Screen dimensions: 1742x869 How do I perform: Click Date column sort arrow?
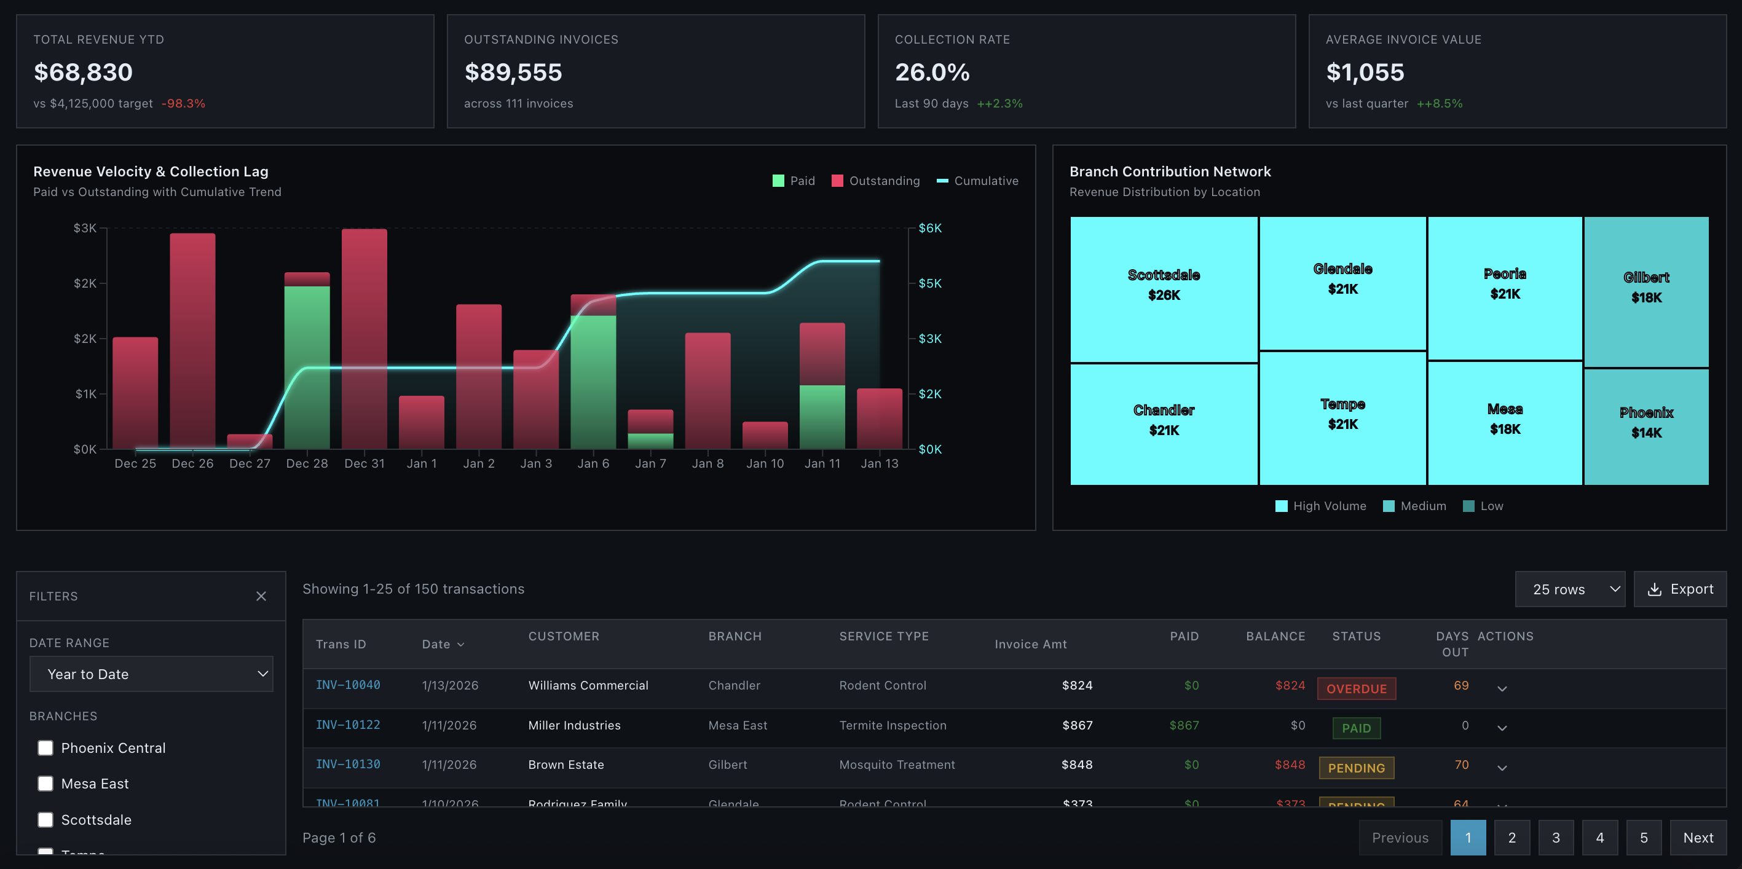[x=460, y=645]
